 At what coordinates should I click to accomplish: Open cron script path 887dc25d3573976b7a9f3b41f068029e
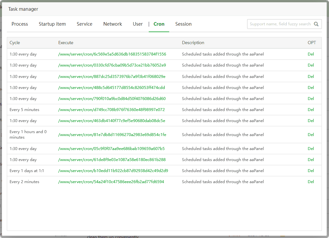pyautogui.click(x=112, y=77)
